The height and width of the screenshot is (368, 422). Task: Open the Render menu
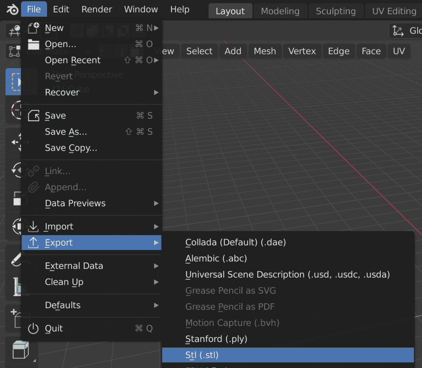tap(96, 9)
